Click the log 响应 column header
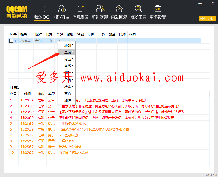 (x=41, y=94)
